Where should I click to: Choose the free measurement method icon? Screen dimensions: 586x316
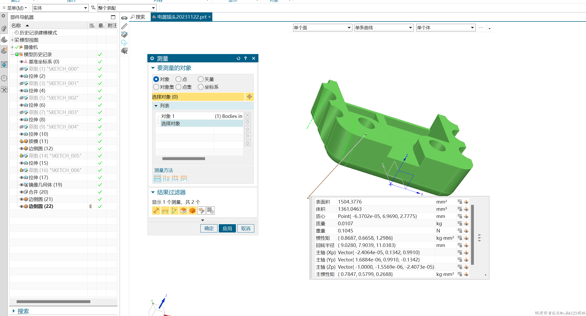[x=157, y=178]
